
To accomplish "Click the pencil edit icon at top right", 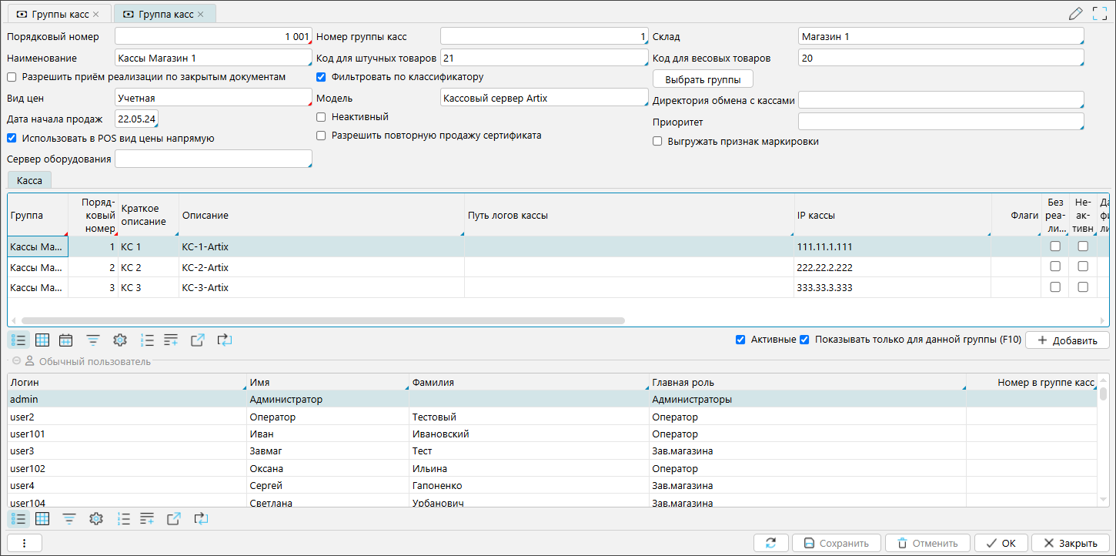I will tap(1076, 13).
